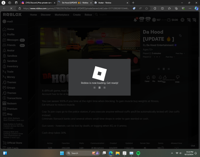The width and height of the screenshot is (200, 157).
Task: Open the messages chat-bubble icon in header
Action: point(148,20)
